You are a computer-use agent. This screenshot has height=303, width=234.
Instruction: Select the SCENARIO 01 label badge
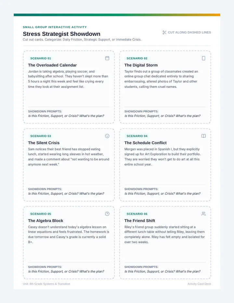pos(41,59)
